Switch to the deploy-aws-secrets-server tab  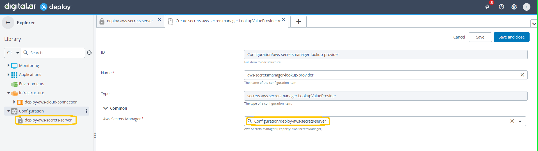[x=129, y=21]
